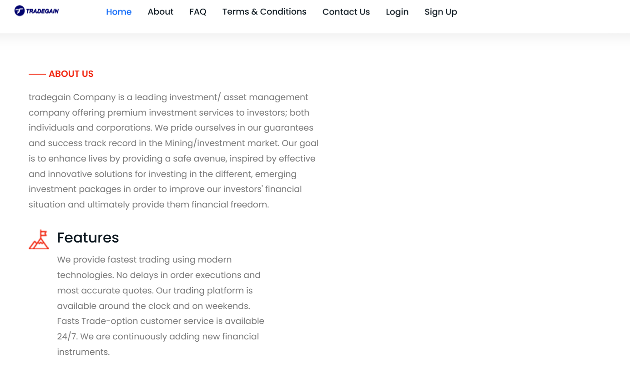Click the mountain flag Features icon
Image resolution: width=630 pixels, height=374 pixels.
pos(39,239)
